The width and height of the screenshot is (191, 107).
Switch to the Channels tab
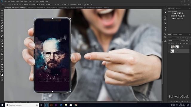175,34
